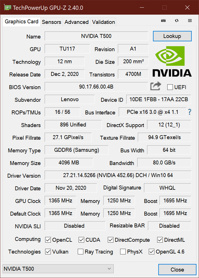Open the hamburger menu icon

pyautogui.click(x=190, y=21)
